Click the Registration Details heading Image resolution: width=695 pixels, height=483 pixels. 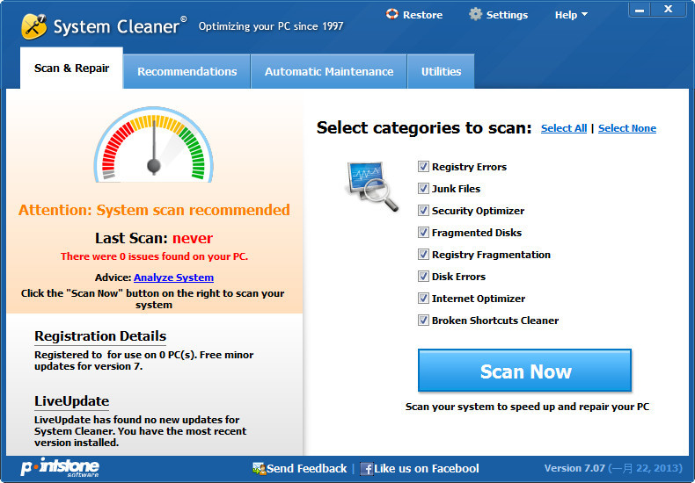[100, 336]
